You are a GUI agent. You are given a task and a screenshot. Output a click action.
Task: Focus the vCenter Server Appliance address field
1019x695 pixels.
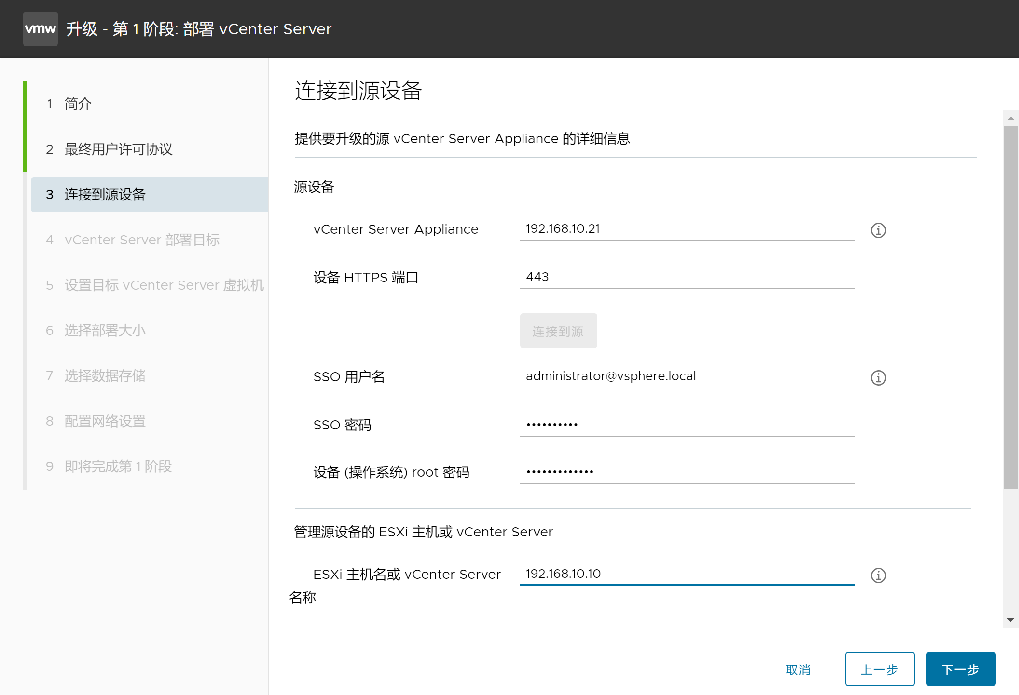point(688,229)
